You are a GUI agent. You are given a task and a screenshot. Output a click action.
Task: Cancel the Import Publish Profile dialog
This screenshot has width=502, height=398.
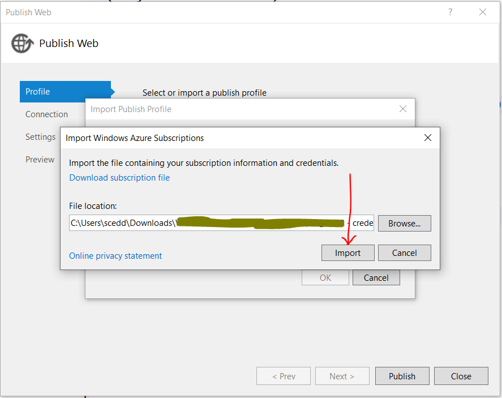[376, 277]
